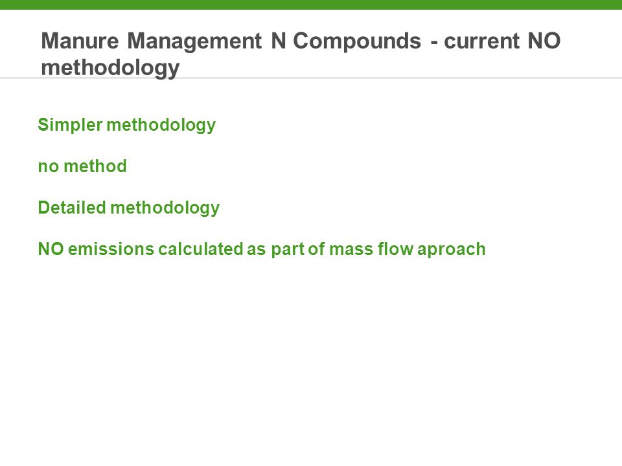Click "NO" at the end of the title's first line

[544, 41]
